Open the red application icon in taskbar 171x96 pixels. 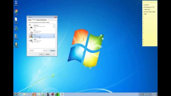[53, 94]
